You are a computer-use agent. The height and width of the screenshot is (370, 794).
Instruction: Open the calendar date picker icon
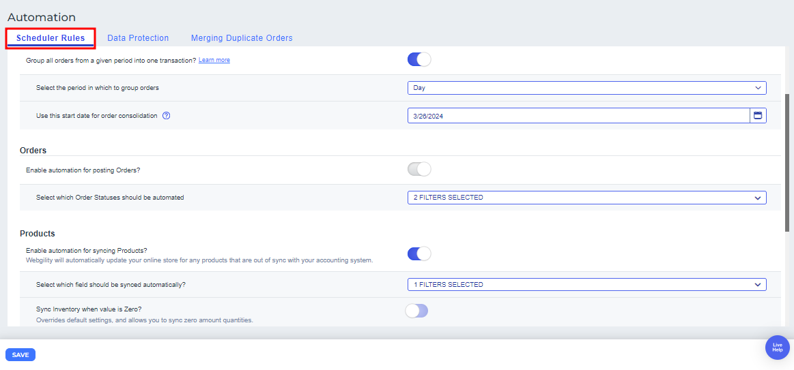758,116
